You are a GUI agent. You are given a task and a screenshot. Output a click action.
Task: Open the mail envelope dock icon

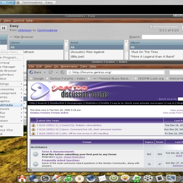point(102,179)
